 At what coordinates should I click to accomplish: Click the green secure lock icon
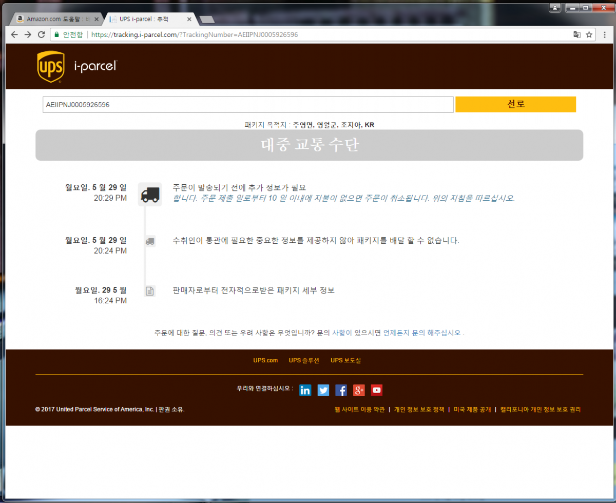pyautogui.click(x=56, y=35)
